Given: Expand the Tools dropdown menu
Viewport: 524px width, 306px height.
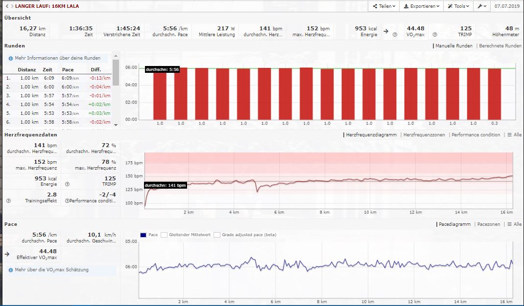Looking at the screenshot, I should [459, 6].
